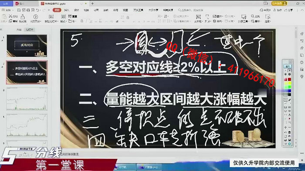Open the Insert (插入) ribbon tab

pyautogui.click(x=67, y=10)
